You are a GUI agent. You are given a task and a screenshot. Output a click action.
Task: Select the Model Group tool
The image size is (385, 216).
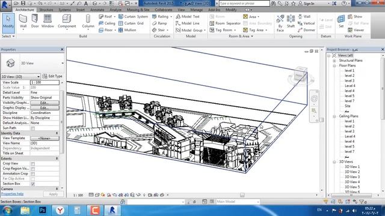(x=191, y=30)
